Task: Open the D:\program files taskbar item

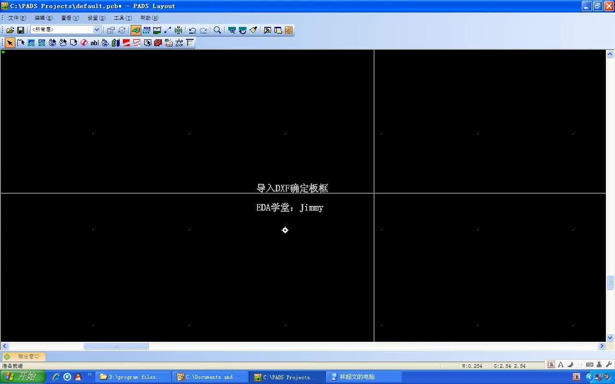Action: (133, 377)
